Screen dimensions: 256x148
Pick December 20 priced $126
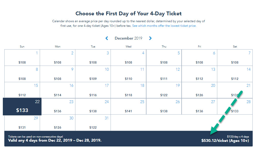(x=199, y=90)
